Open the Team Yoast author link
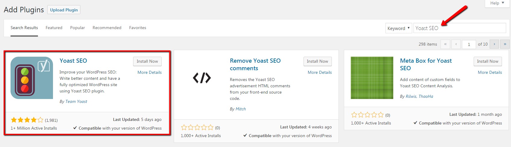511x147 pixels. coord(76,101)
